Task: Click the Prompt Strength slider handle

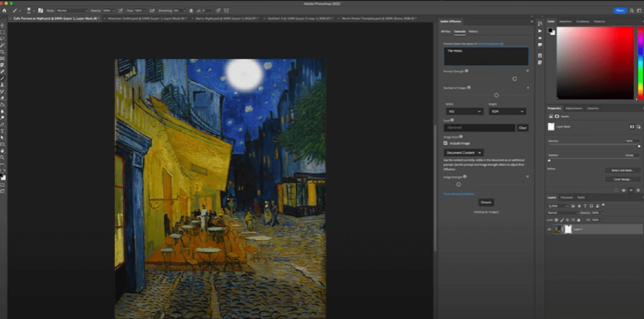Action: point(514,79)
